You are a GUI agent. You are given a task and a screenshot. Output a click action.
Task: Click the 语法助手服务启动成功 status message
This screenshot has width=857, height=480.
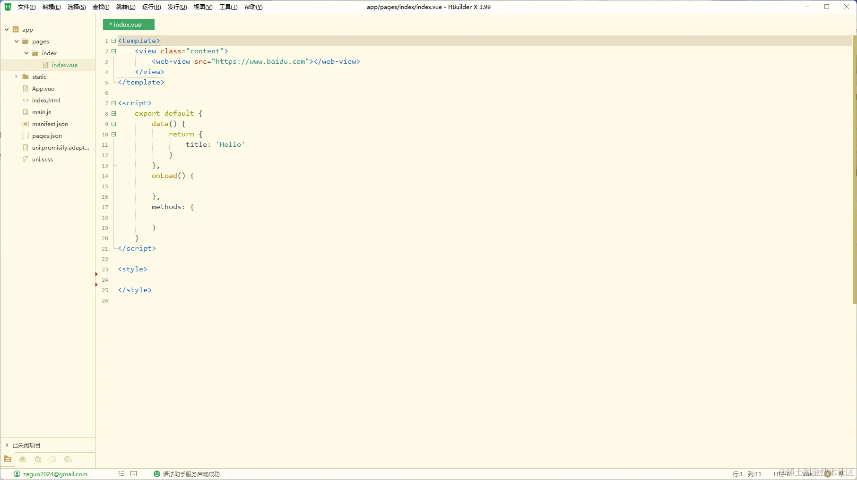[191, 474]
